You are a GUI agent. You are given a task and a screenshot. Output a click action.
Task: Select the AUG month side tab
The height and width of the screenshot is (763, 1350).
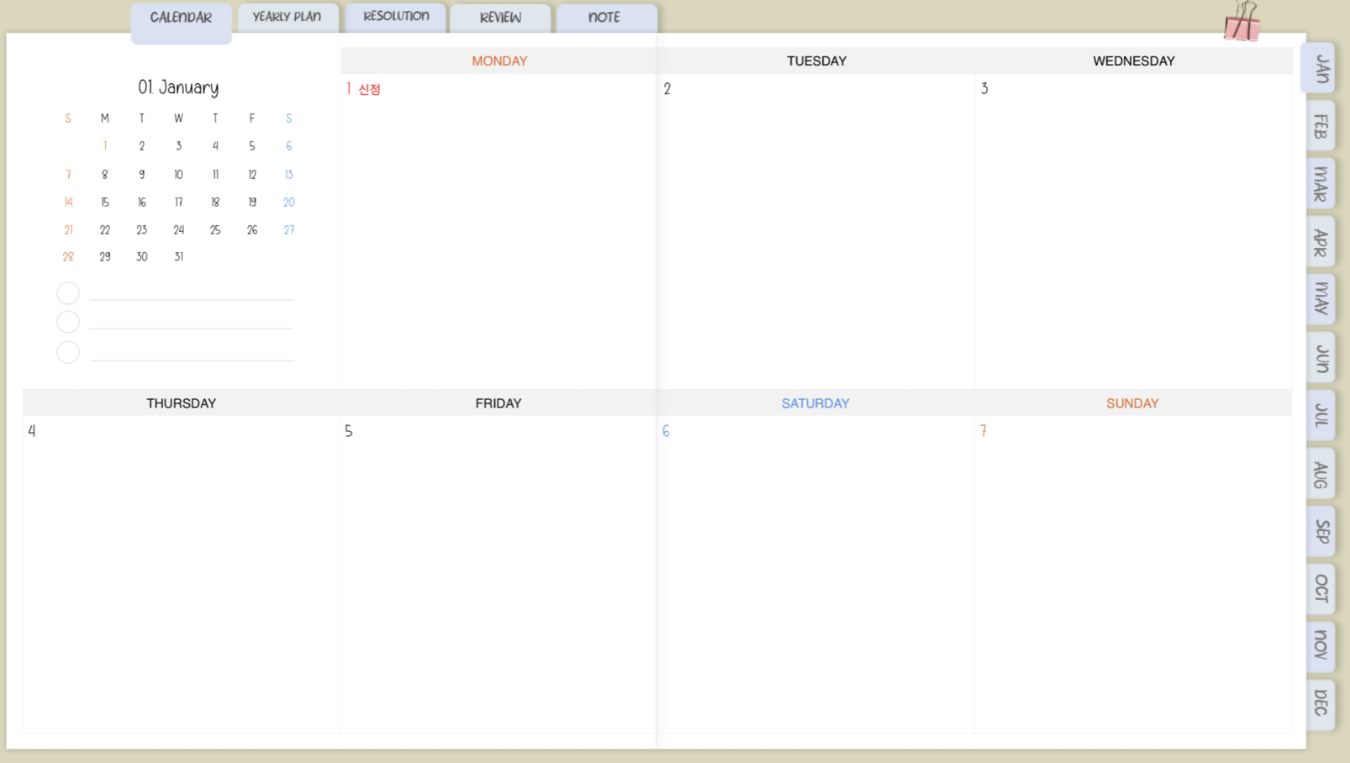click(1321, 473)
